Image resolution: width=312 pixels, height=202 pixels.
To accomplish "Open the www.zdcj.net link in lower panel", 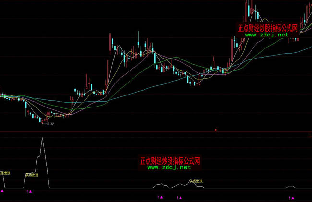I will pos(169,167).
